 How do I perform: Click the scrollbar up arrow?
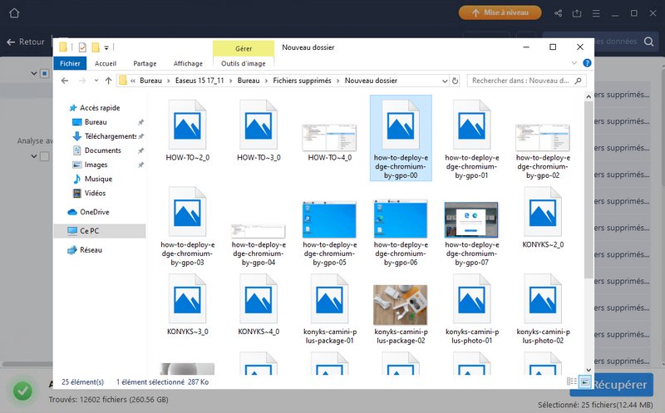coord(589,96)
